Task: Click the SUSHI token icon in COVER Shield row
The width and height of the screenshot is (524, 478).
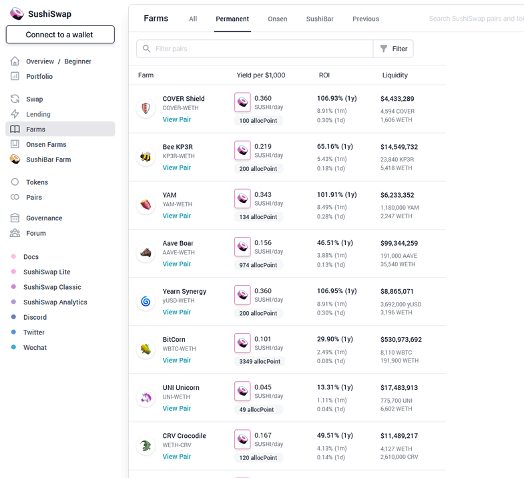Action: tap(242, 102)
